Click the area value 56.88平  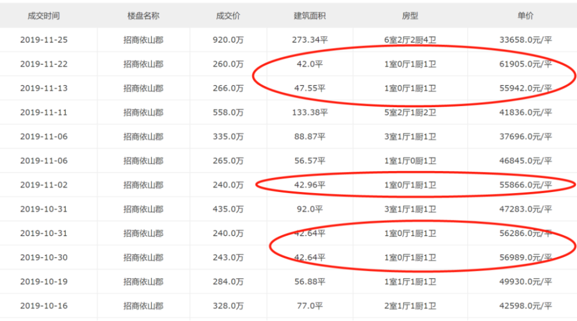pyautogui.click(x=310, y=282)
